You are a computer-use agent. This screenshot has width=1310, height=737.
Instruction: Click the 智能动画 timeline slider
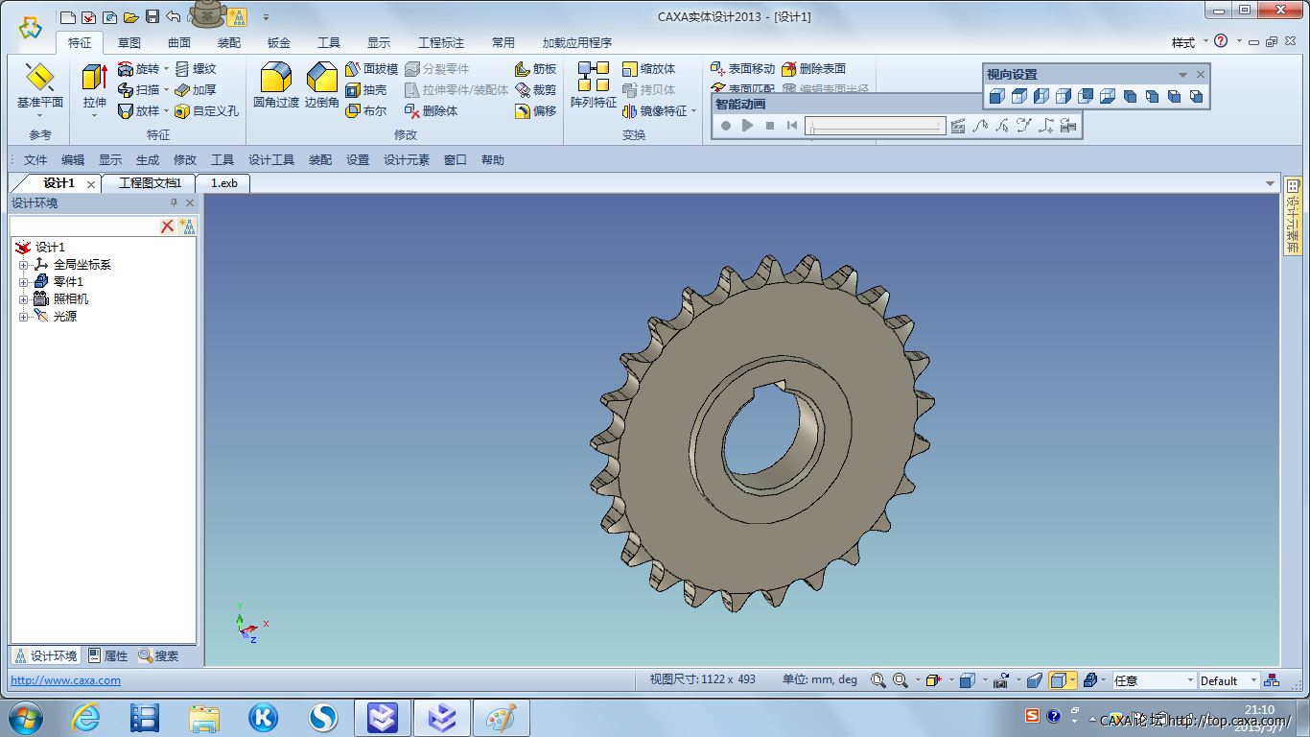(x=876, y=126)
